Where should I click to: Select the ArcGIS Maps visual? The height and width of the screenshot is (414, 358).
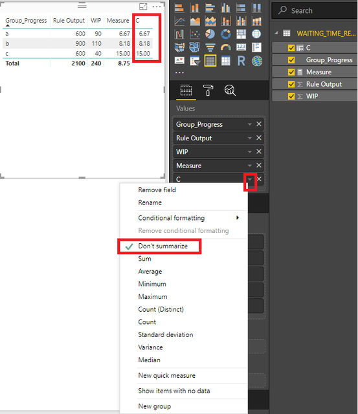point(256,61)
